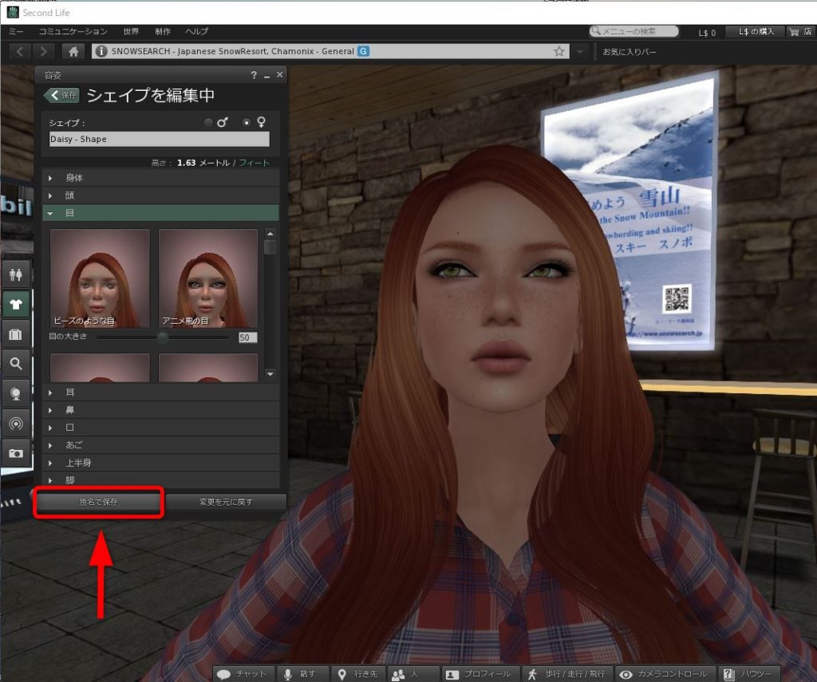The height and width of the screenshot is (682, 817).
Task: Click the お気に入りバー label
Action: [x=630, y=52]
